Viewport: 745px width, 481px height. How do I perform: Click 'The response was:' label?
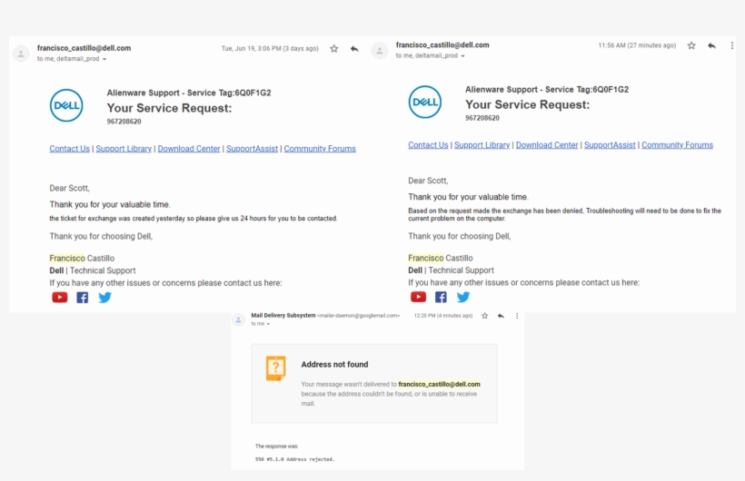coord(276,447)
